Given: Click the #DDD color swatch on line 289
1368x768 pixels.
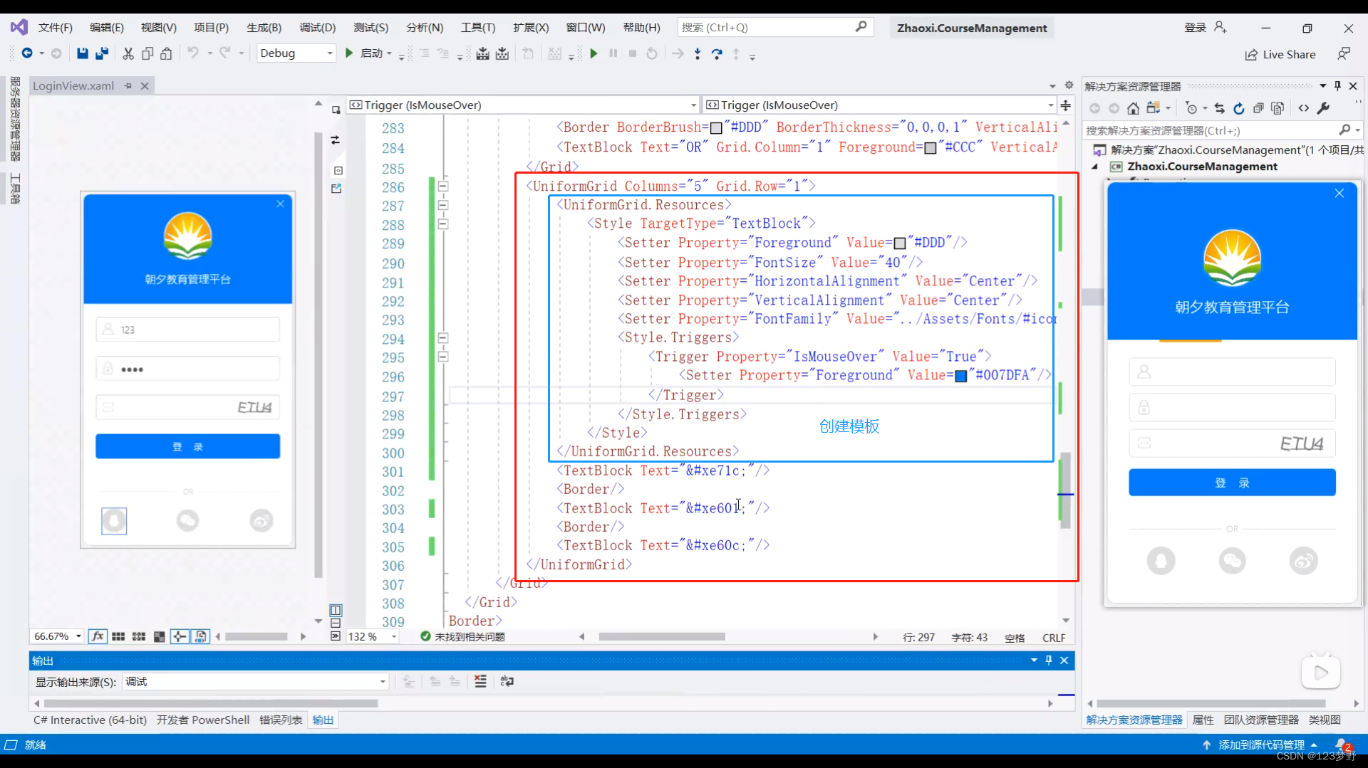Looking at the screenshot, I should pos(899,243).
